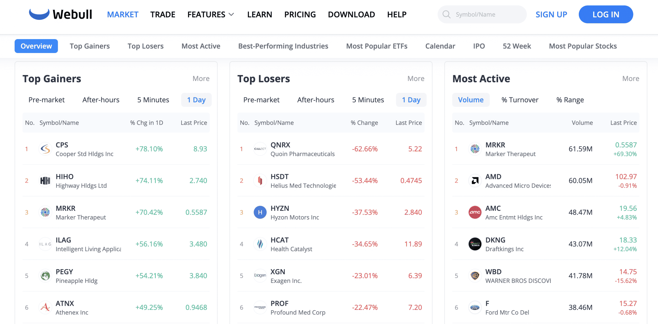Screen dimensions: 658x324
Task: Open the TRADE nav item
Action: click(x=163, y=14)
